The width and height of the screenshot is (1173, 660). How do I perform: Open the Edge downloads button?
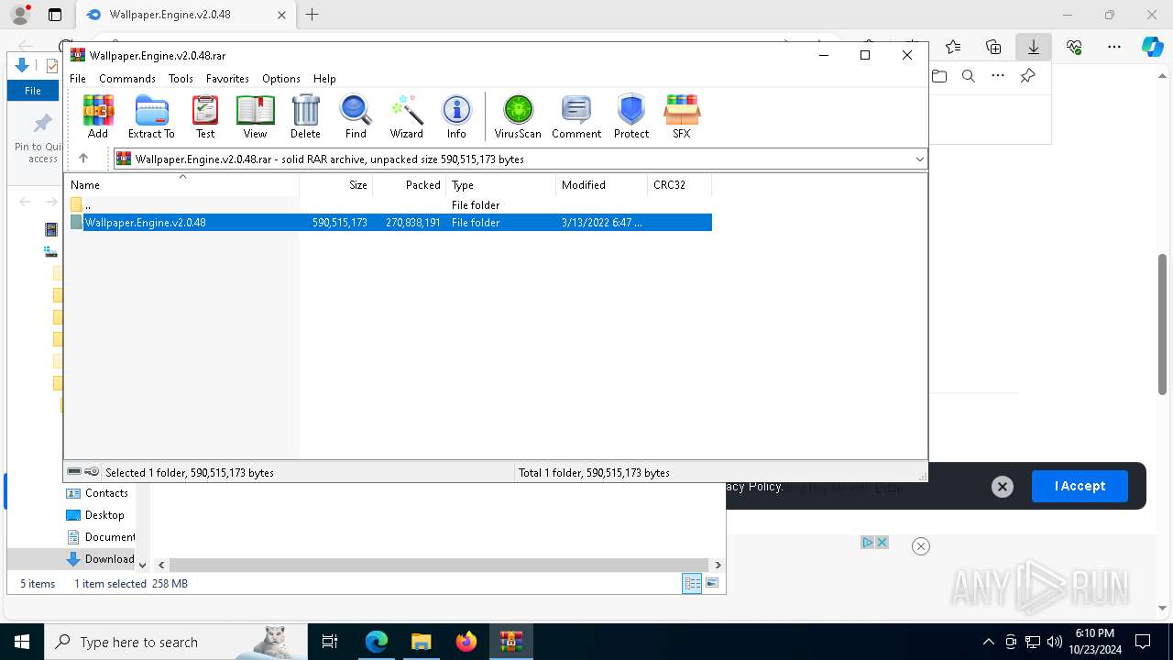tap(1034, 46)
